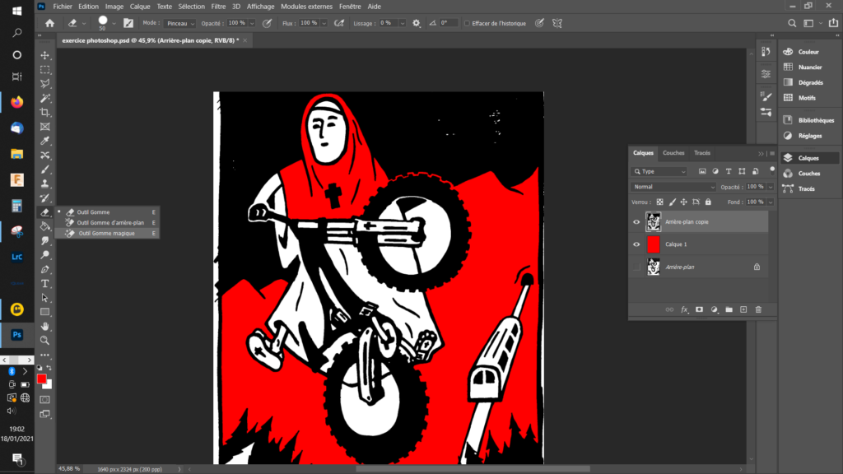Toggle Quick Mask mode
843x474 pixels.
pyautogui.click(x=45, y=400)
